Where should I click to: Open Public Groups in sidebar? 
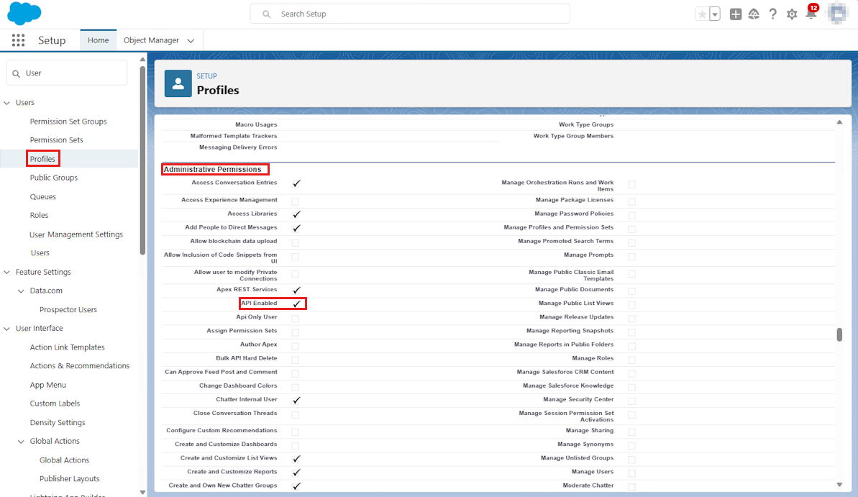click(54, 178)
